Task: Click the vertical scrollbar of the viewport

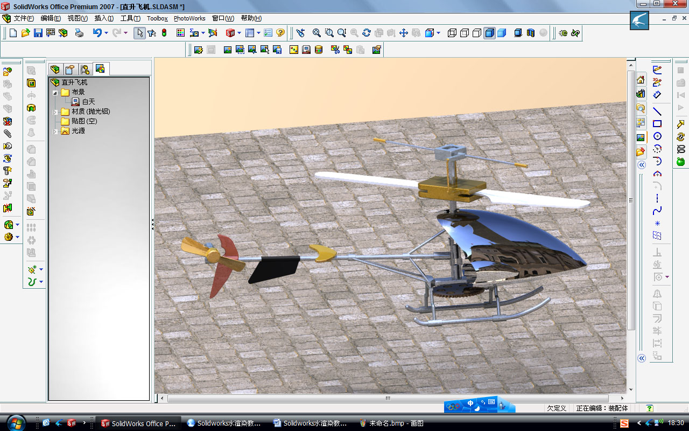Action: click(x=631, y=199)
